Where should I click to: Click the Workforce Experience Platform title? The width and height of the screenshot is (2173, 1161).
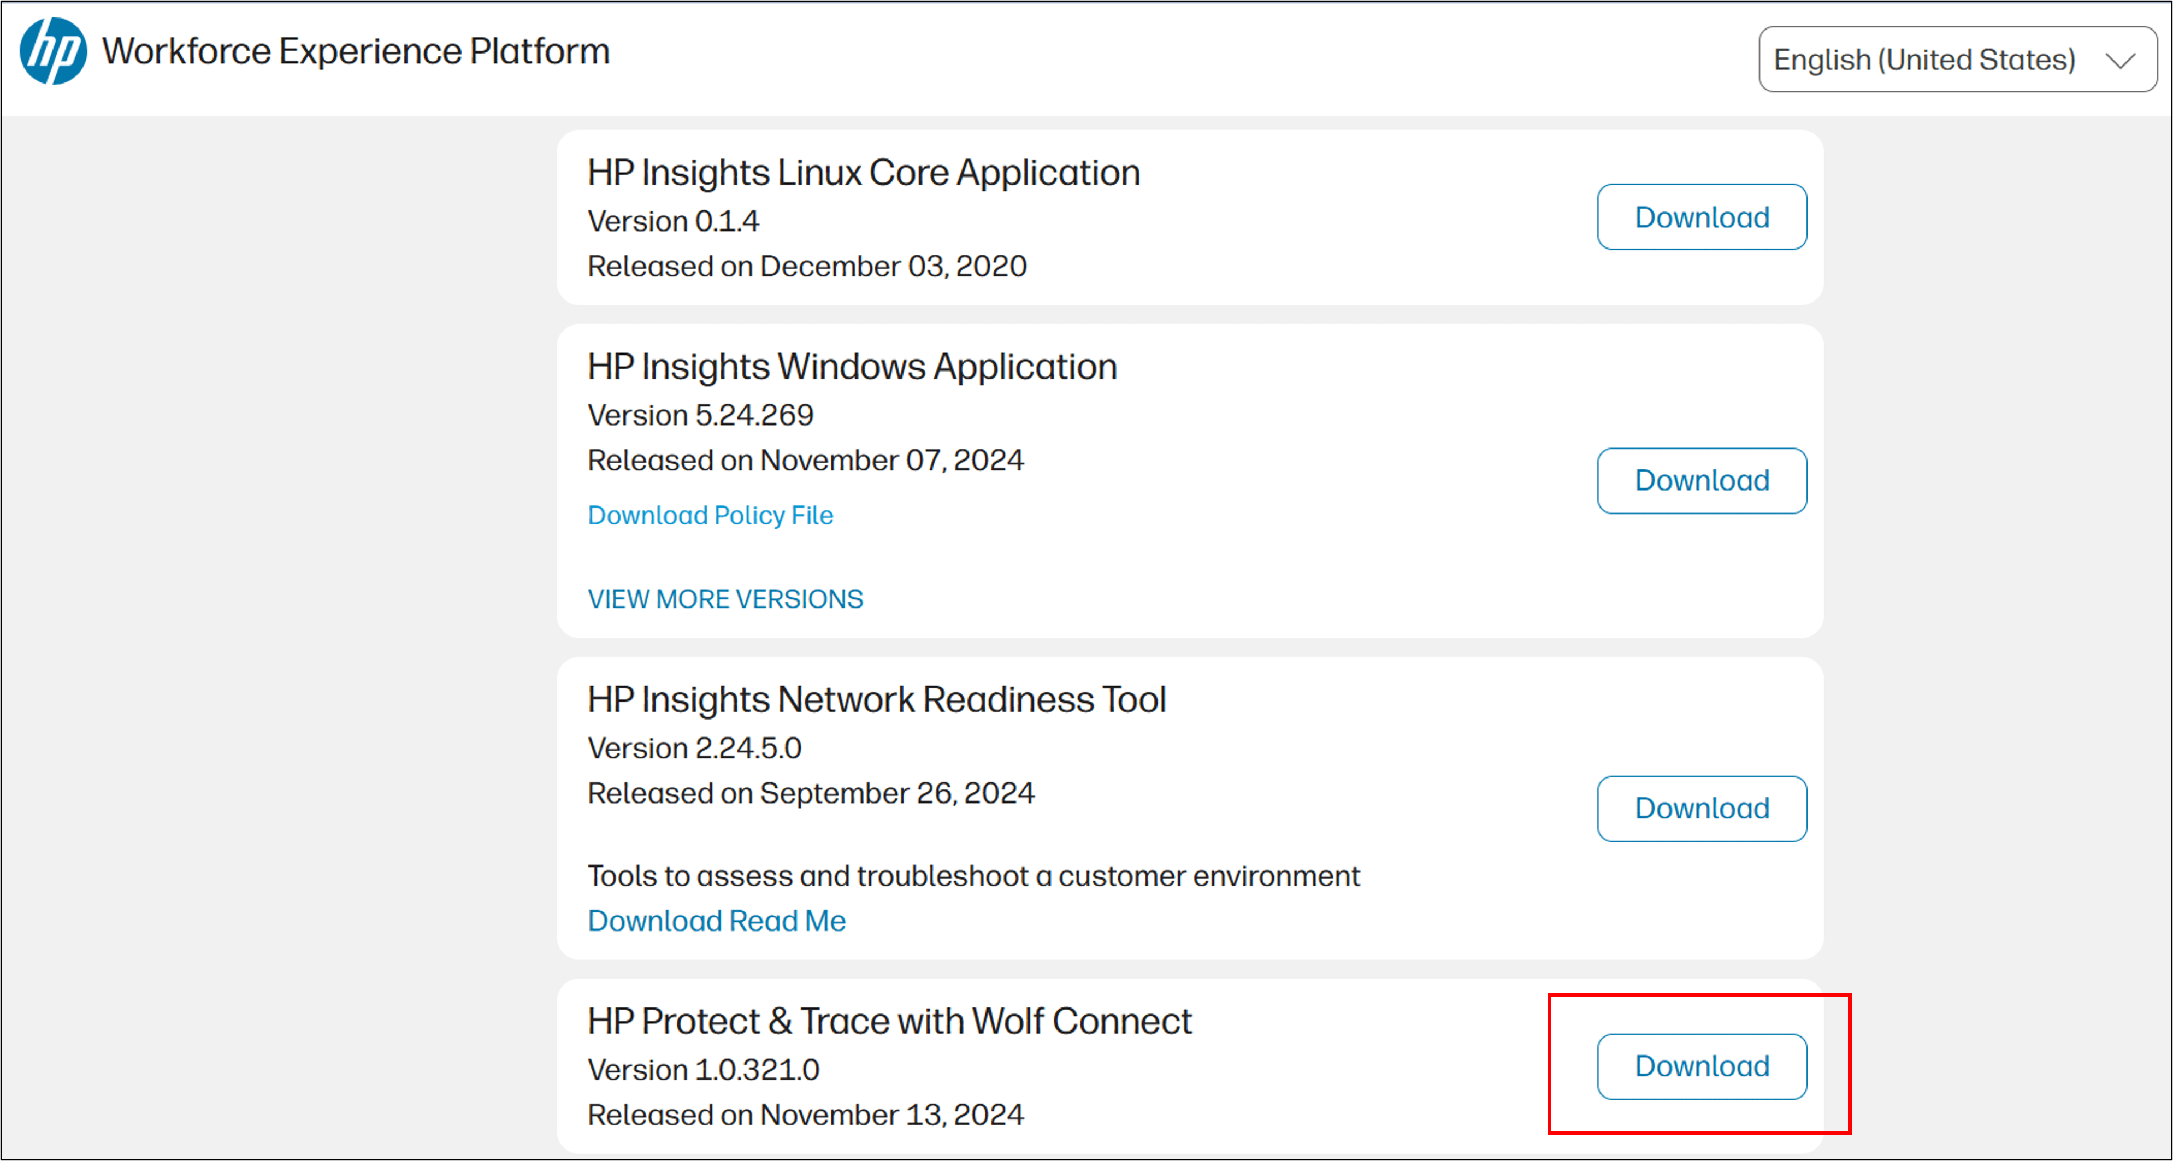click(x=356, y=51)
